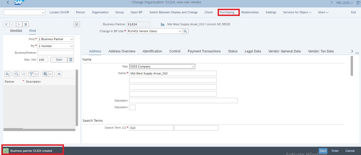Close the locator panel via its X icon
The height and width of the screenshot is (155, 361).
point(76,24)
